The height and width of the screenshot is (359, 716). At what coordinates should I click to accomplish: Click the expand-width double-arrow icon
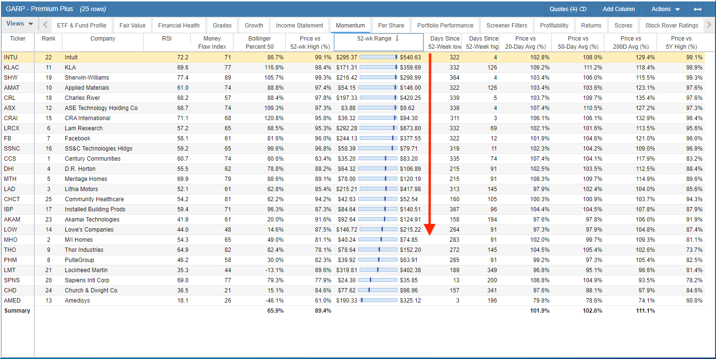[697, 9]
